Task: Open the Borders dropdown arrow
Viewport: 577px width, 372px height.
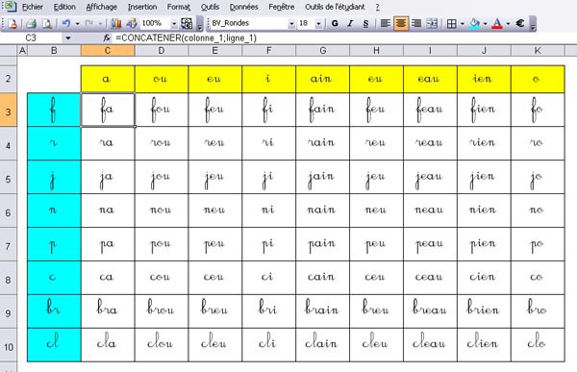Action: tap(463, 24)
